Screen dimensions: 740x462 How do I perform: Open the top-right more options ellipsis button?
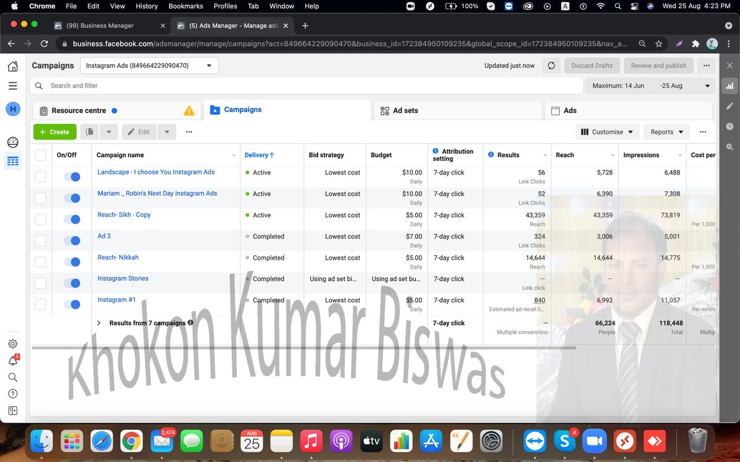706,65
